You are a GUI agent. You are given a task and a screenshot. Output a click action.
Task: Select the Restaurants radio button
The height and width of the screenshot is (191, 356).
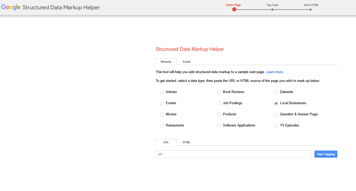coord(162,126)
